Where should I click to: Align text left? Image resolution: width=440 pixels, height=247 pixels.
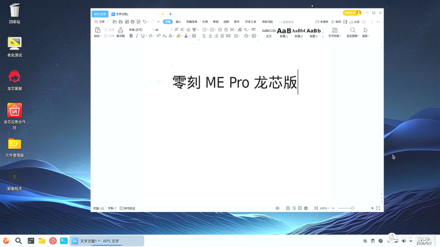pos(204,36)
